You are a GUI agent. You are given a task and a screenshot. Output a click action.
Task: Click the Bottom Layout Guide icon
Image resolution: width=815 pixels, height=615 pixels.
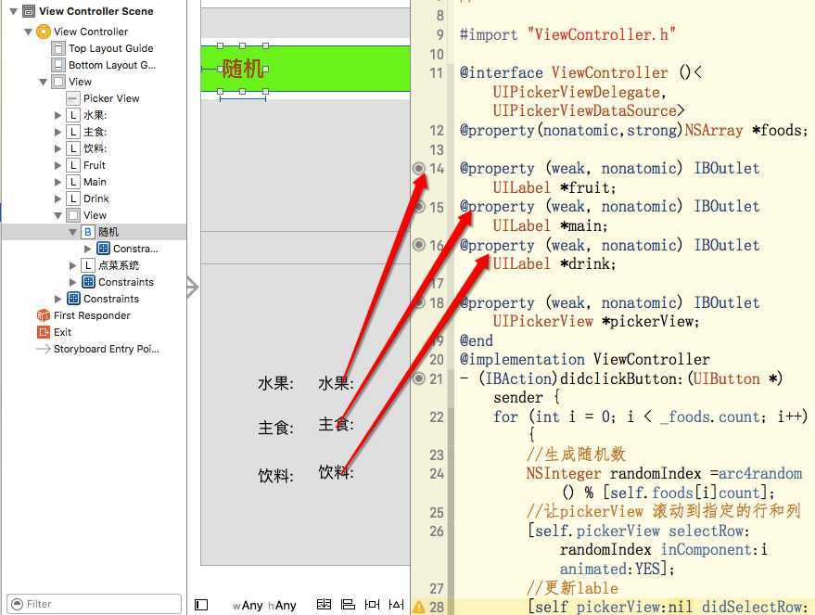point(58,65)
